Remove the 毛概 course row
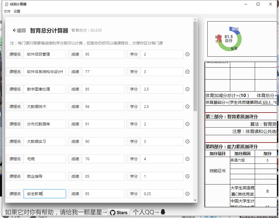The height and width of the screenshot is (218, 279). coord(187,159)
